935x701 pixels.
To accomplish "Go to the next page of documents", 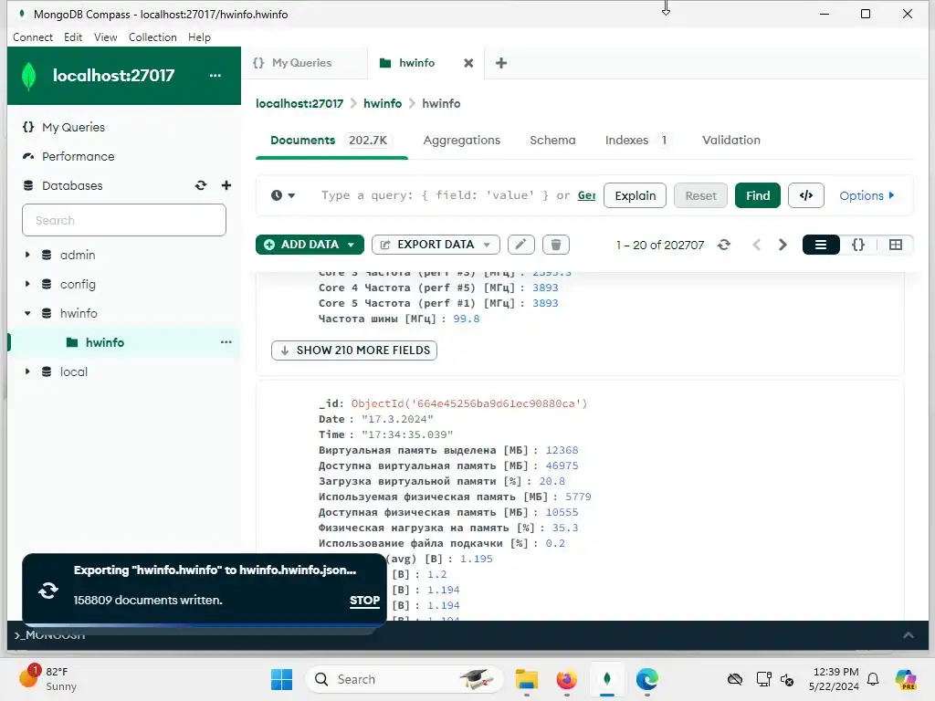I will (783, 245).
